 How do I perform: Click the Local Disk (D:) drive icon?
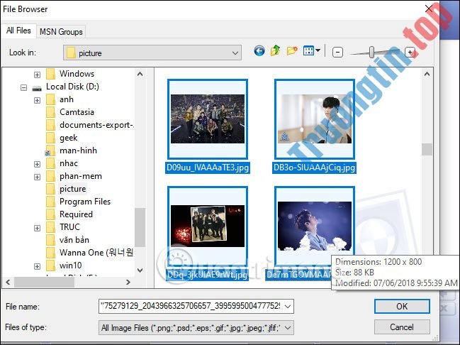point(37,88)
